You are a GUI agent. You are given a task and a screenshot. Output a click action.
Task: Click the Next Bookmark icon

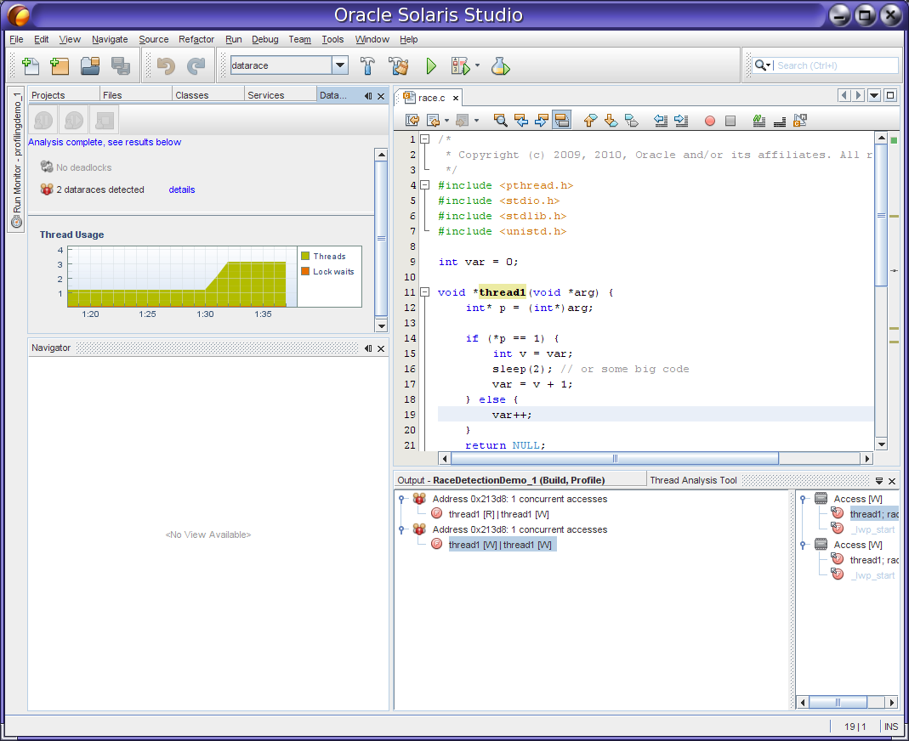coord(611,121)
